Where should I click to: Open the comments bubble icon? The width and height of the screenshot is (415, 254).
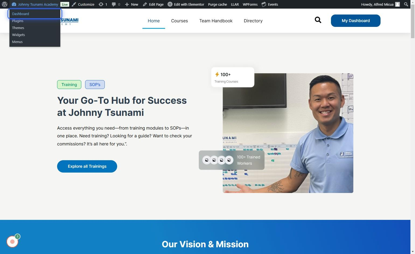point(114,4)
